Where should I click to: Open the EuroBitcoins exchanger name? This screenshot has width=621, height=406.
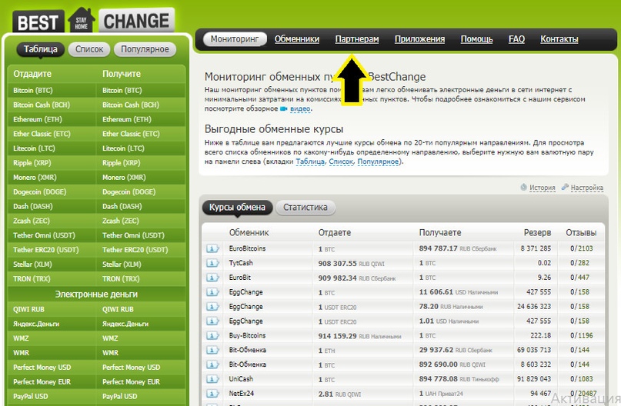247,248
